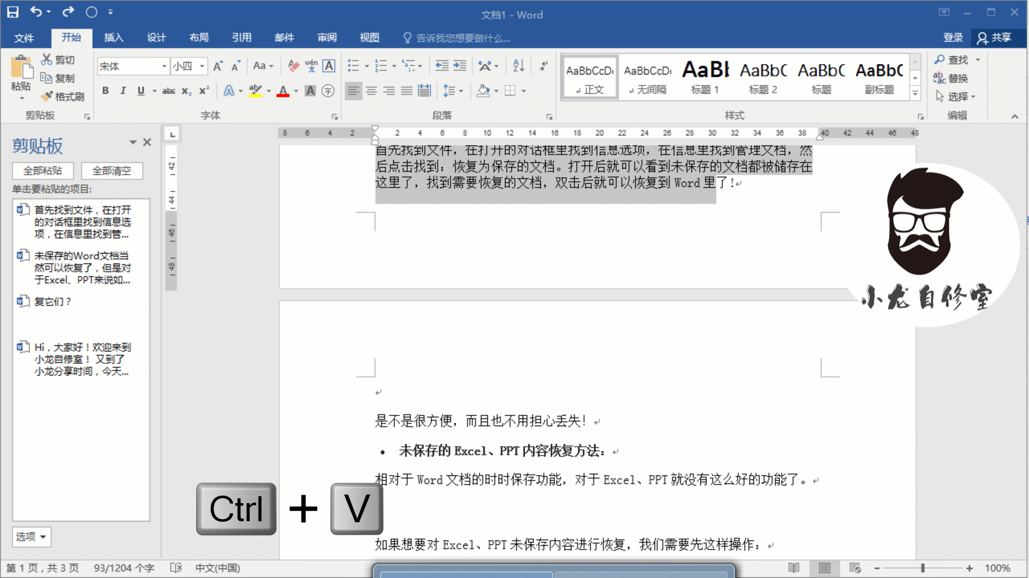The width and height of the screenshot is (1029, 578).
Task: Click the 共享 share button
Action: pos(995,37)
